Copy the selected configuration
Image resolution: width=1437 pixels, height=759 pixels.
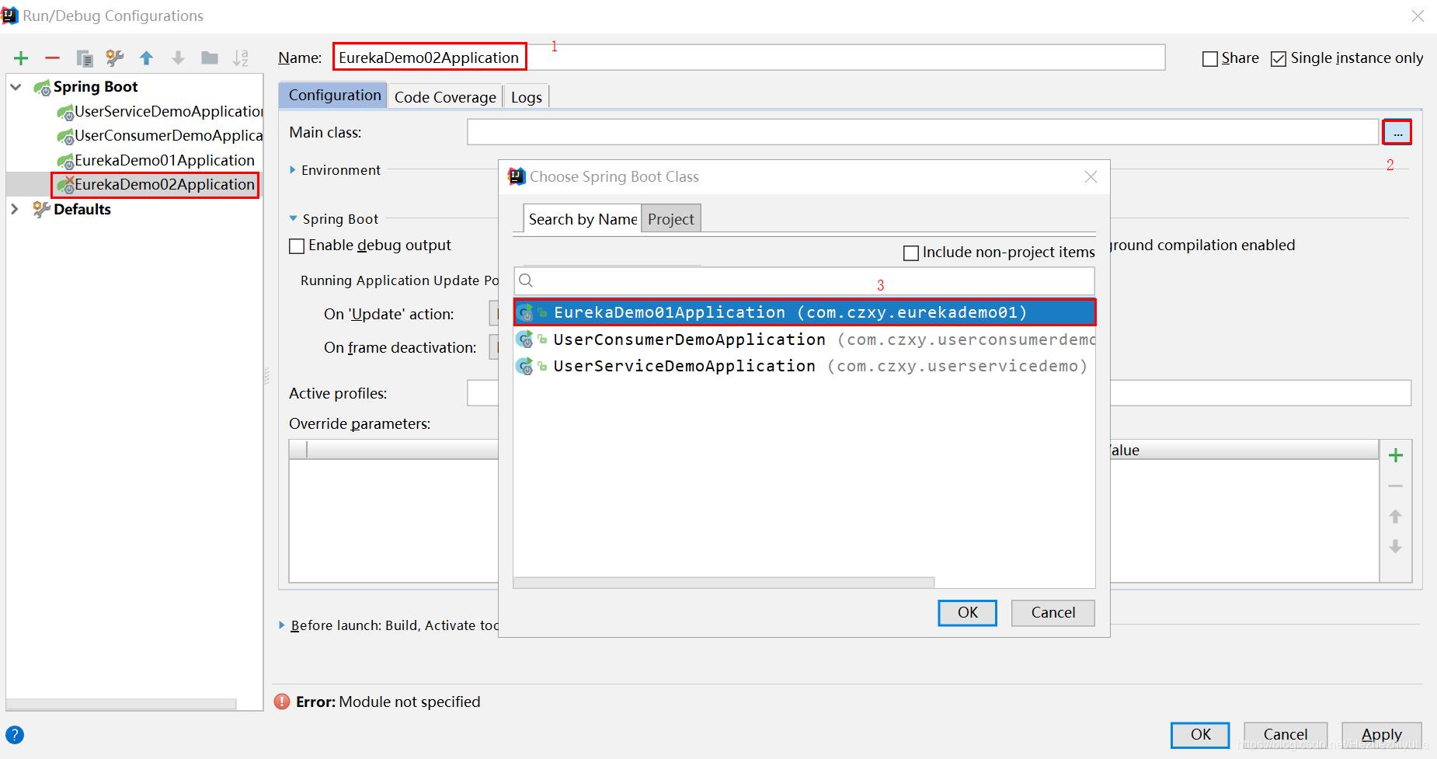[x=85, y=58]
